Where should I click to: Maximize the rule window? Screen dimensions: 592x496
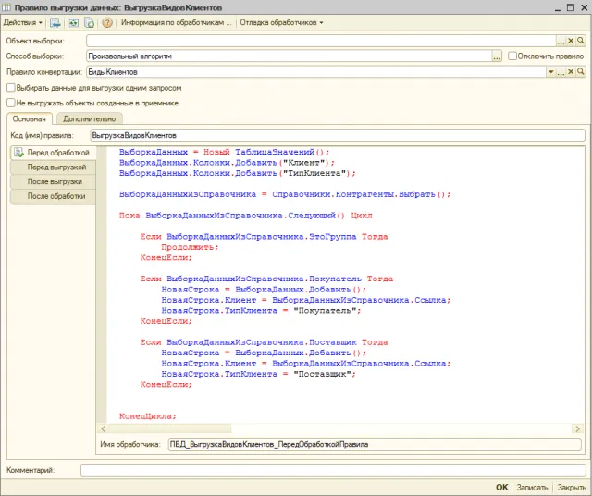571,7
